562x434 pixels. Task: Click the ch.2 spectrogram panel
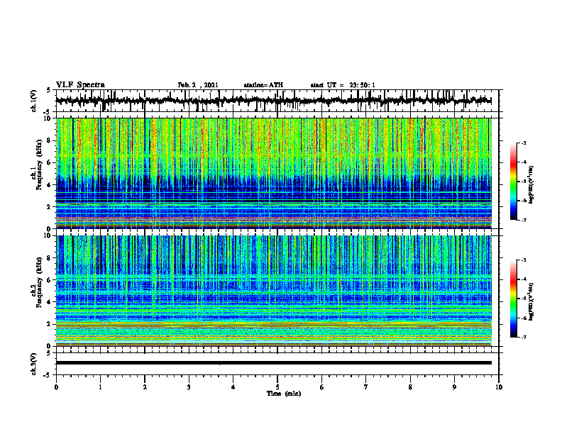[274, 291]
